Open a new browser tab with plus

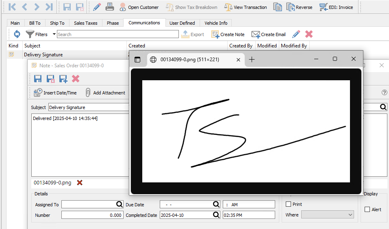(x=252, y=60)
